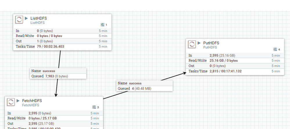Click the FetchHDFS active threads icon
The width and height of the screenshot is (290, 129).
pos(94,107)
